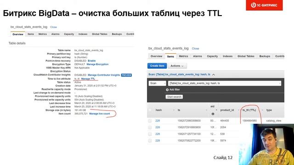Open hash 228 link with ts 1582071257734100
This screenshot has height=165, width=294.
click(158, 134)
